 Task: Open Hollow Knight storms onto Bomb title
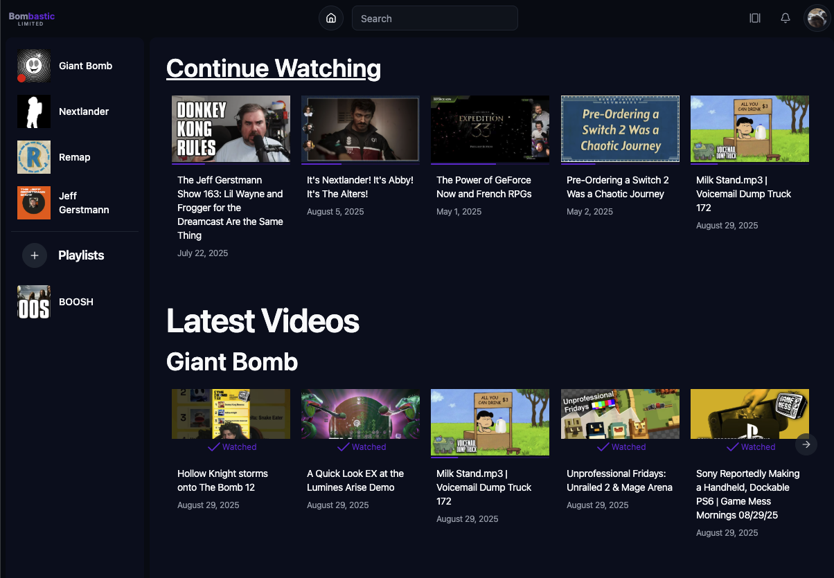(222, 480)
